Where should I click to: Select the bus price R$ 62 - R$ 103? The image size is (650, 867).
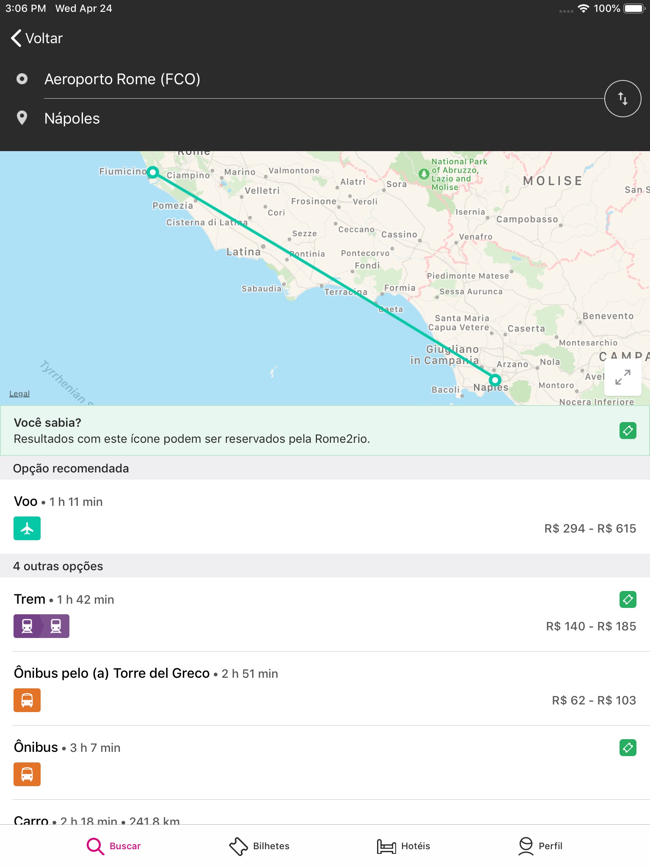click(594, 700)
